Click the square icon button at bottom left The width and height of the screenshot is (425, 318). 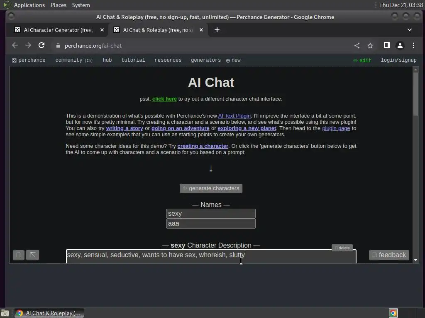pyautogui.click(x=18, y=255)
